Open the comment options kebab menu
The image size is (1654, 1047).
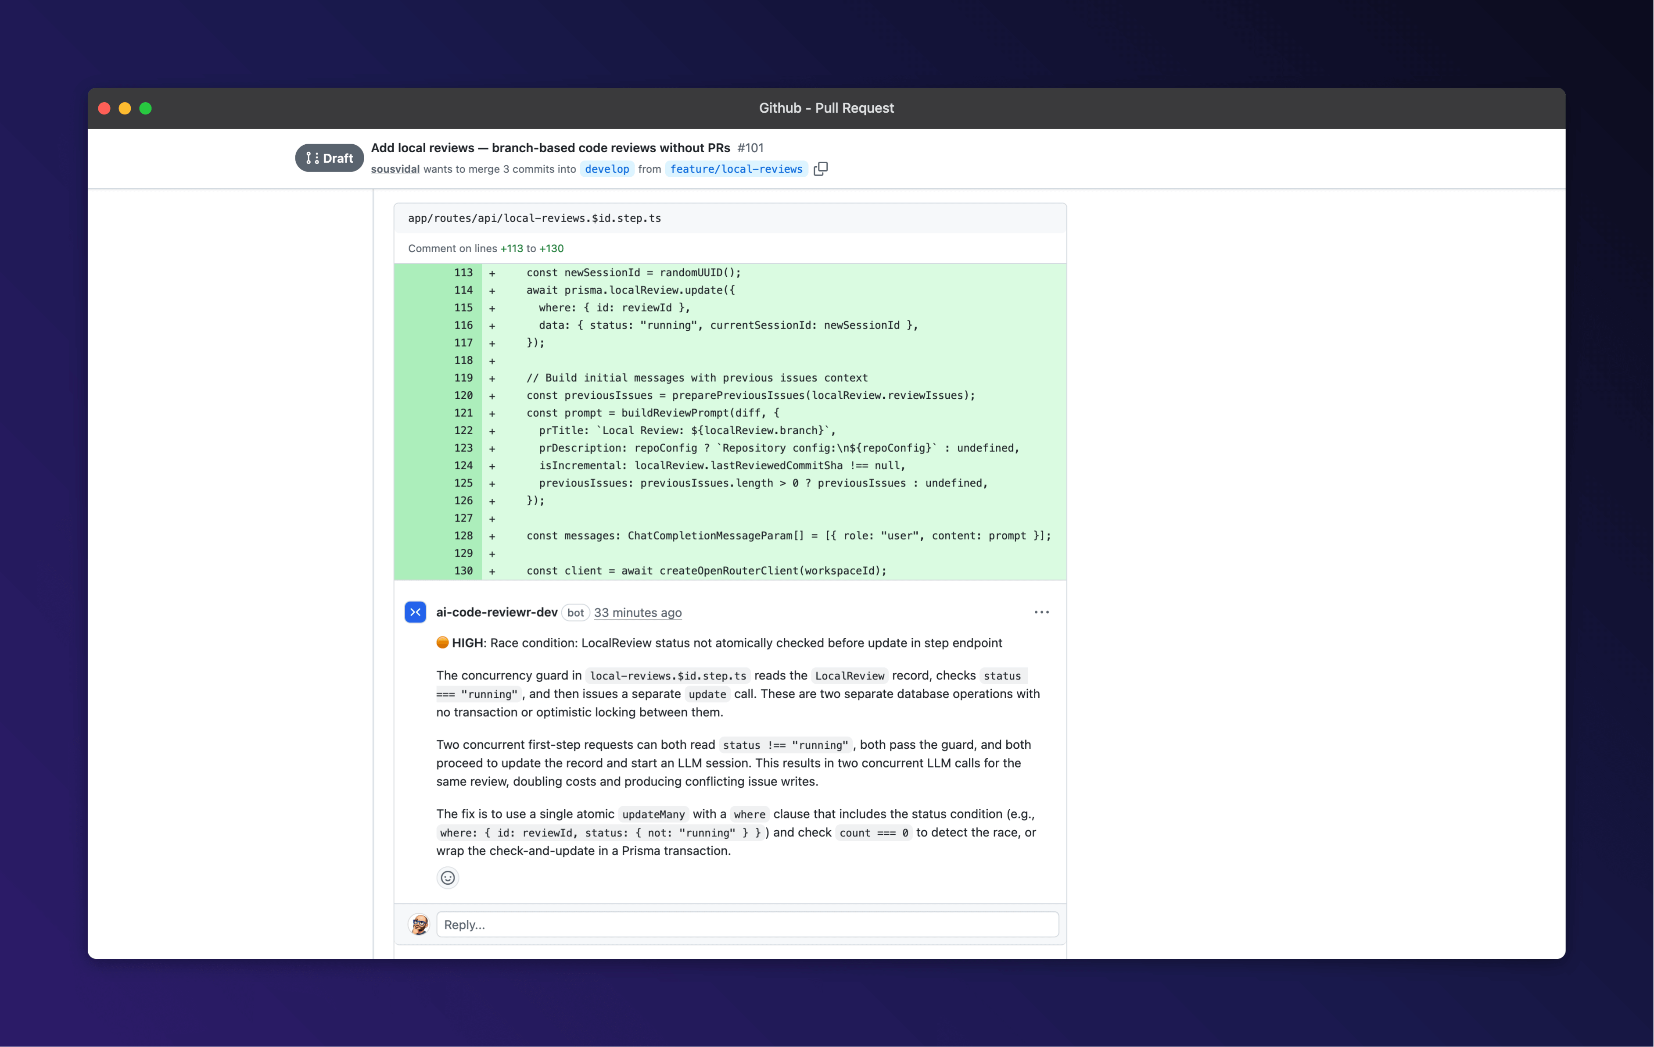tap(1041, 612)
